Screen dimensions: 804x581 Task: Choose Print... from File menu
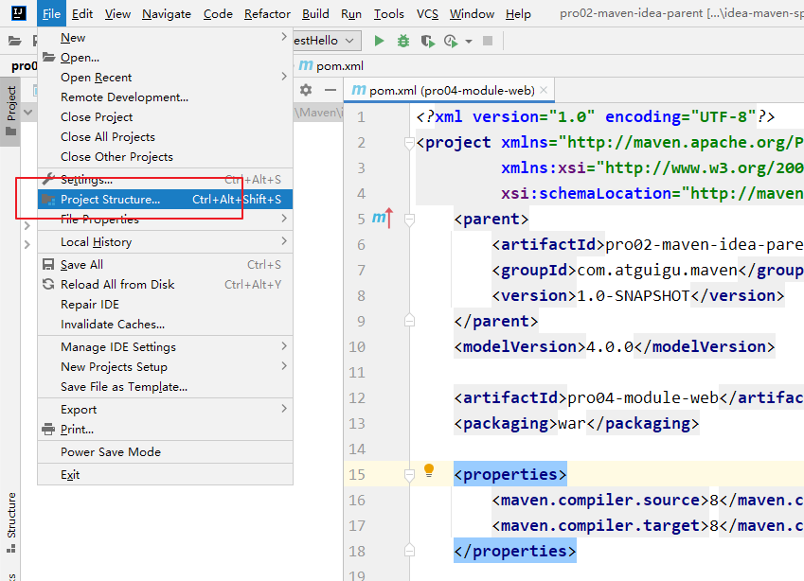click(165, 430)
